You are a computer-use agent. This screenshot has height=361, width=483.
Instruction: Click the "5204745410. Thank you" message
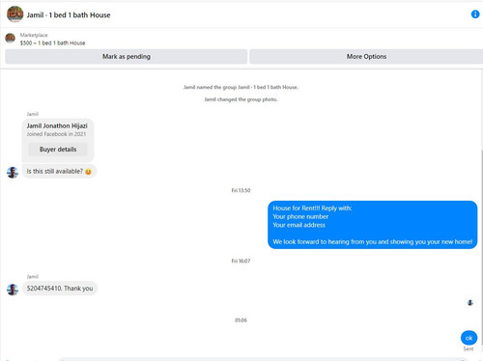pos(60,289)
